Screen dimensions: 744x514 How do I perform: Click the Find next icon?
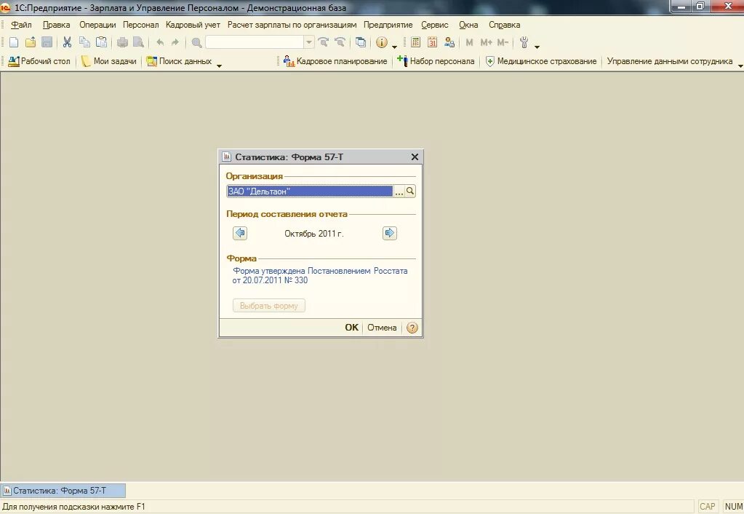323,42
